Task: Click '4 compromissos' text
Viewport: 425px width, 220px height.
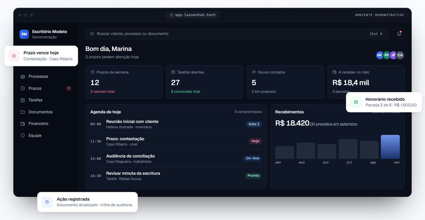Action: (x=248, y=112)
